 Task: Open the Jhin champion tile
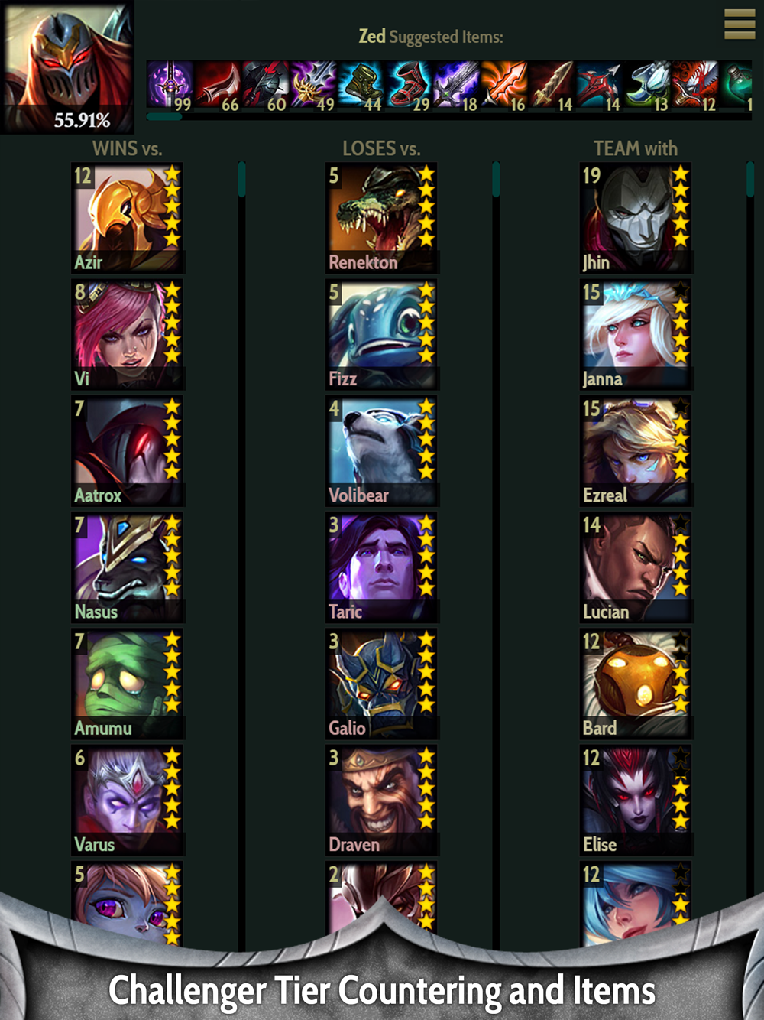point(636,218)
